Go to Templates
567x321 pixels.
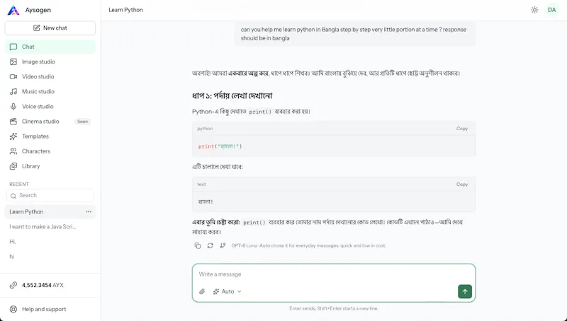pos(50,136)
